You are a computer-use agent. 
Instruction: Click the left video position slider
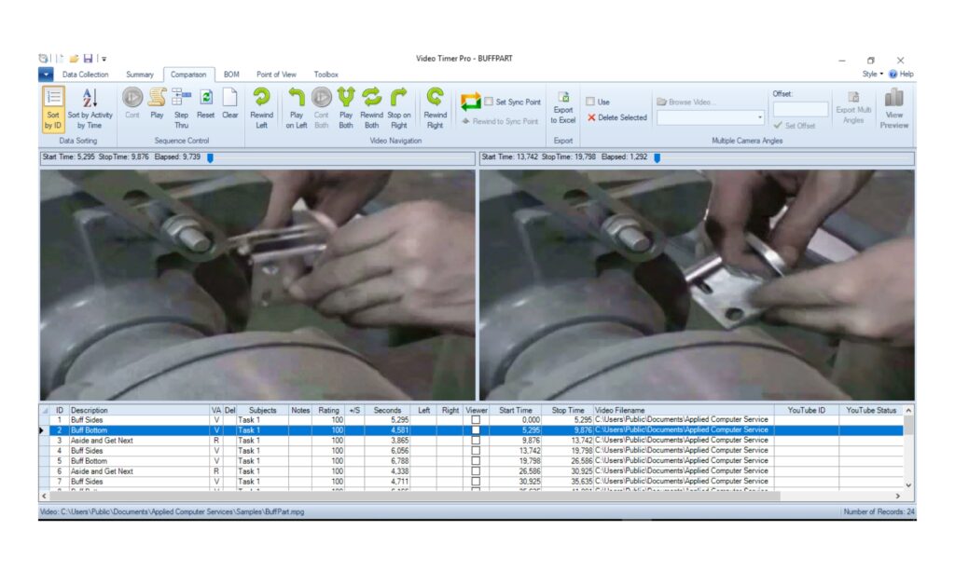(x=210, y=157)
